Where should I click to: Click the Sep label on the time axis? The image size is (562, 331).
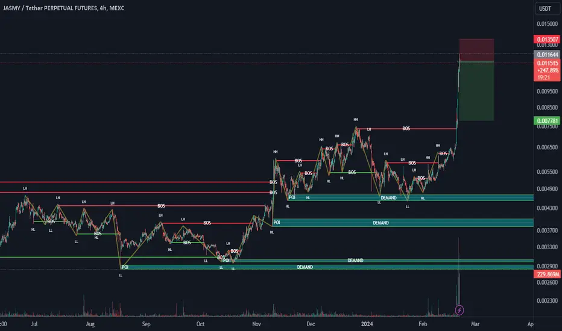(146, 324)
